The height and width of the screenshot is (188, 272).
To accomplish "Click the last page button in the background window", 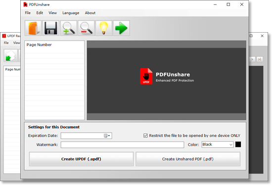I will 260,59.
